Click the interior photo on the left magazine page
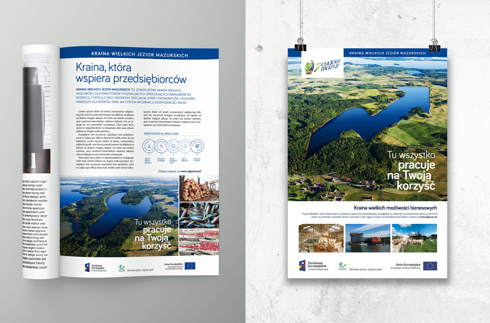 pos(37,113)
